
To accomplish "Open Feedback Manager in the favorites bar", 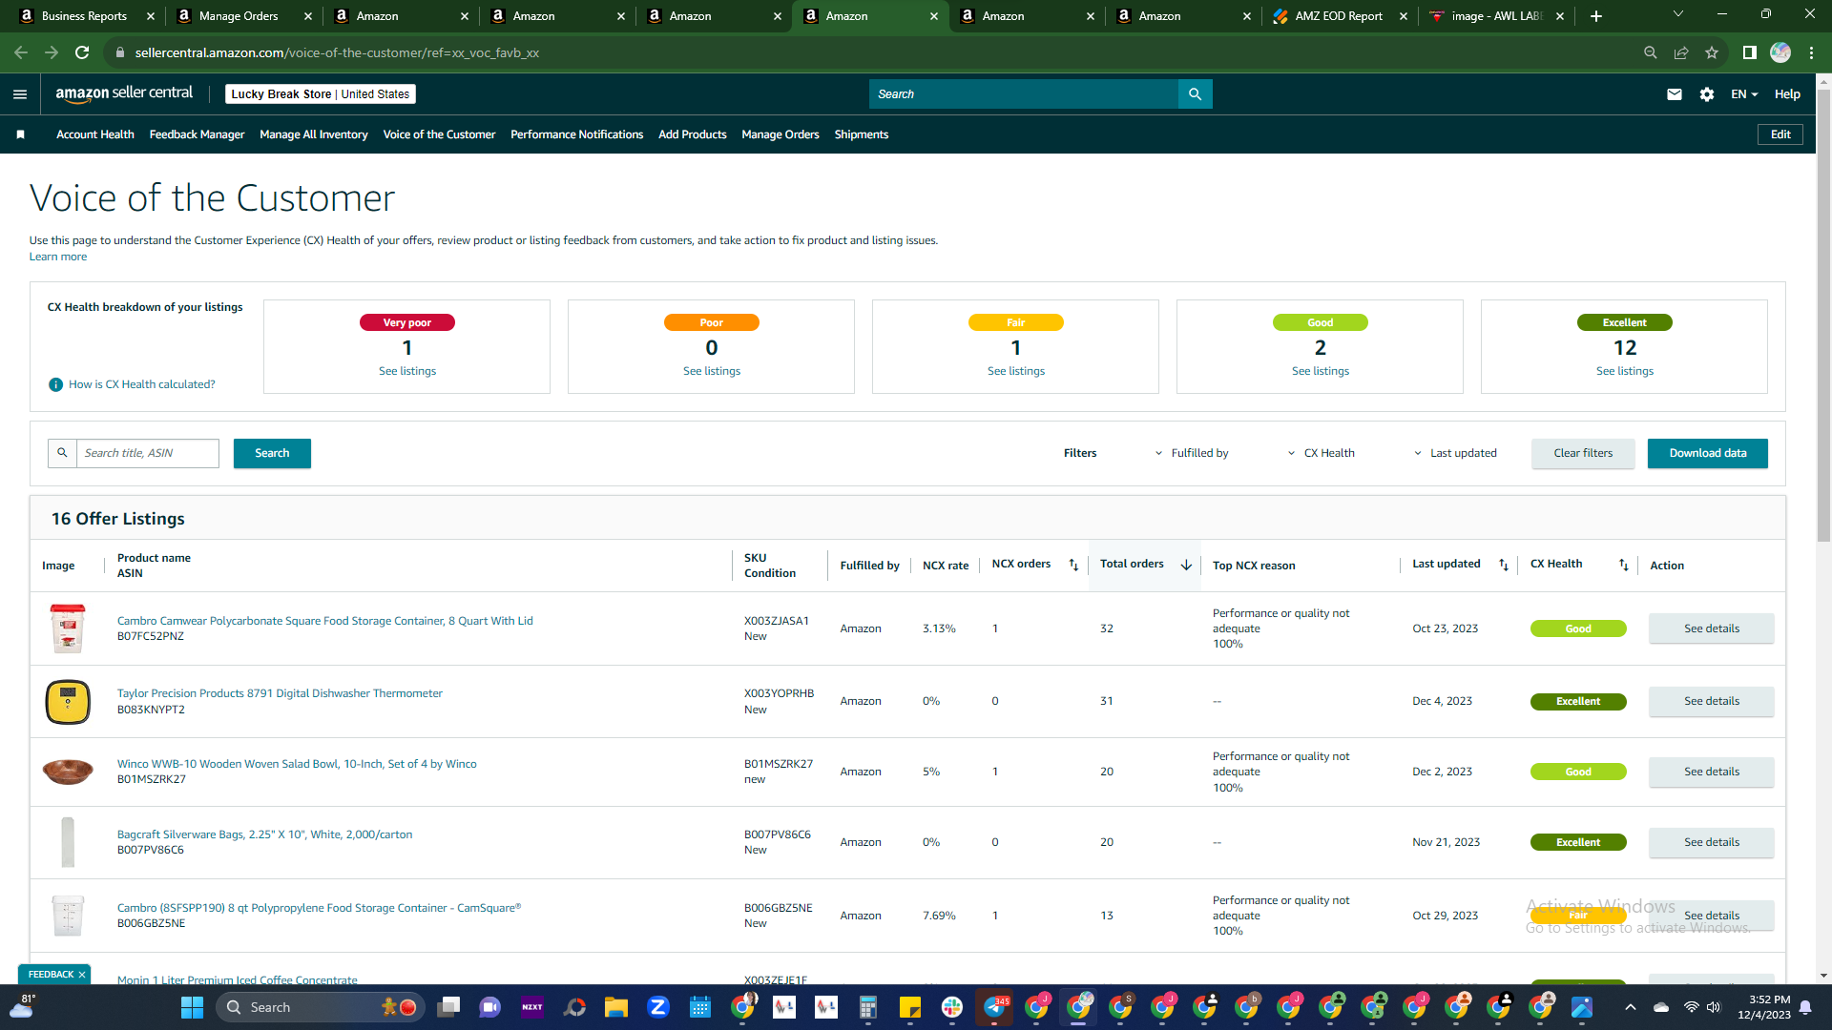I will tap(197, 134).
